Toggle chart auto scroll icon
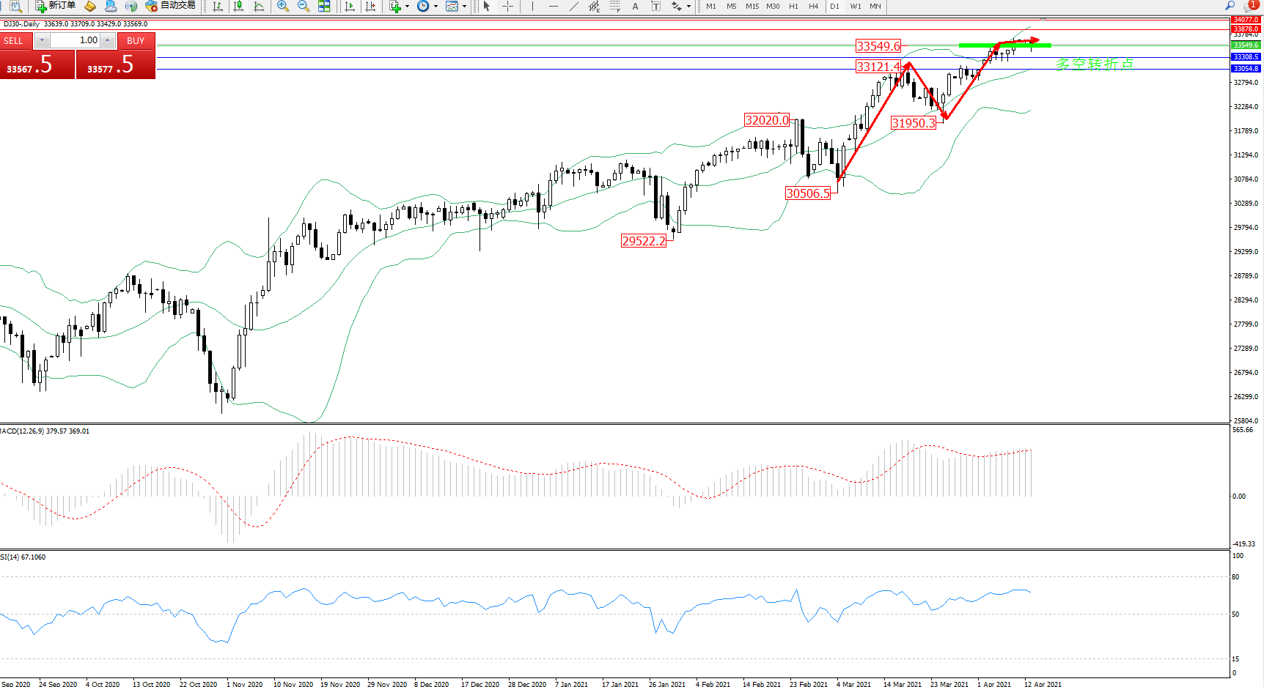This screenshot has width=1264, height=687. coord(350,6)
